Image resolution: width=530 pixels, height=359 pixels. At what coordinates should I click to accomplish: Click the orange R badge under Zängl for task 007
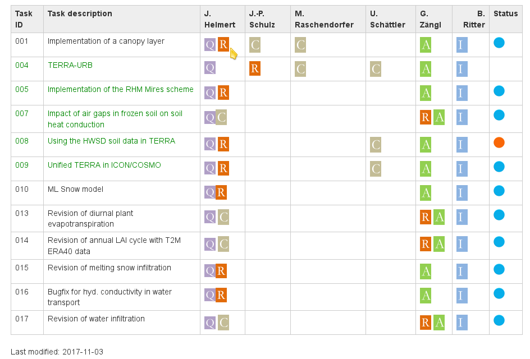coord(426,117)
